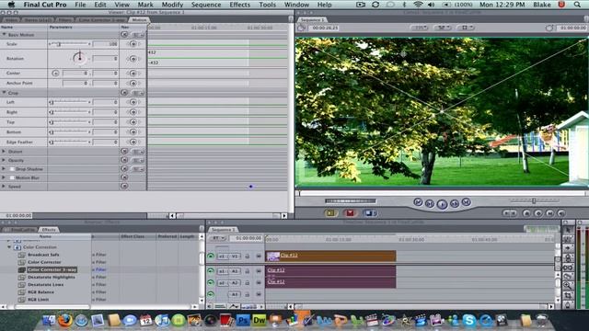Viewport: 589px width, 331px height.
Task: Select Desaturate Highlights filter
Action: click(52, 277)
